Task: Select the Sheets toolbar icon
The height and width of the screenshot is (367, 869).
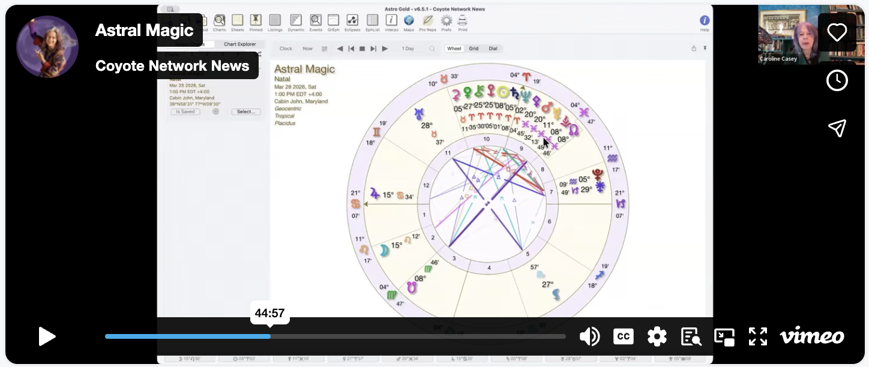Action: click(x=237, y=21)
